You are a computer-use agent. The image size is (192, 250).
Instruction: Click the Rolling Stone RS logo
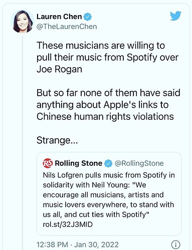(x=48, y=163)
